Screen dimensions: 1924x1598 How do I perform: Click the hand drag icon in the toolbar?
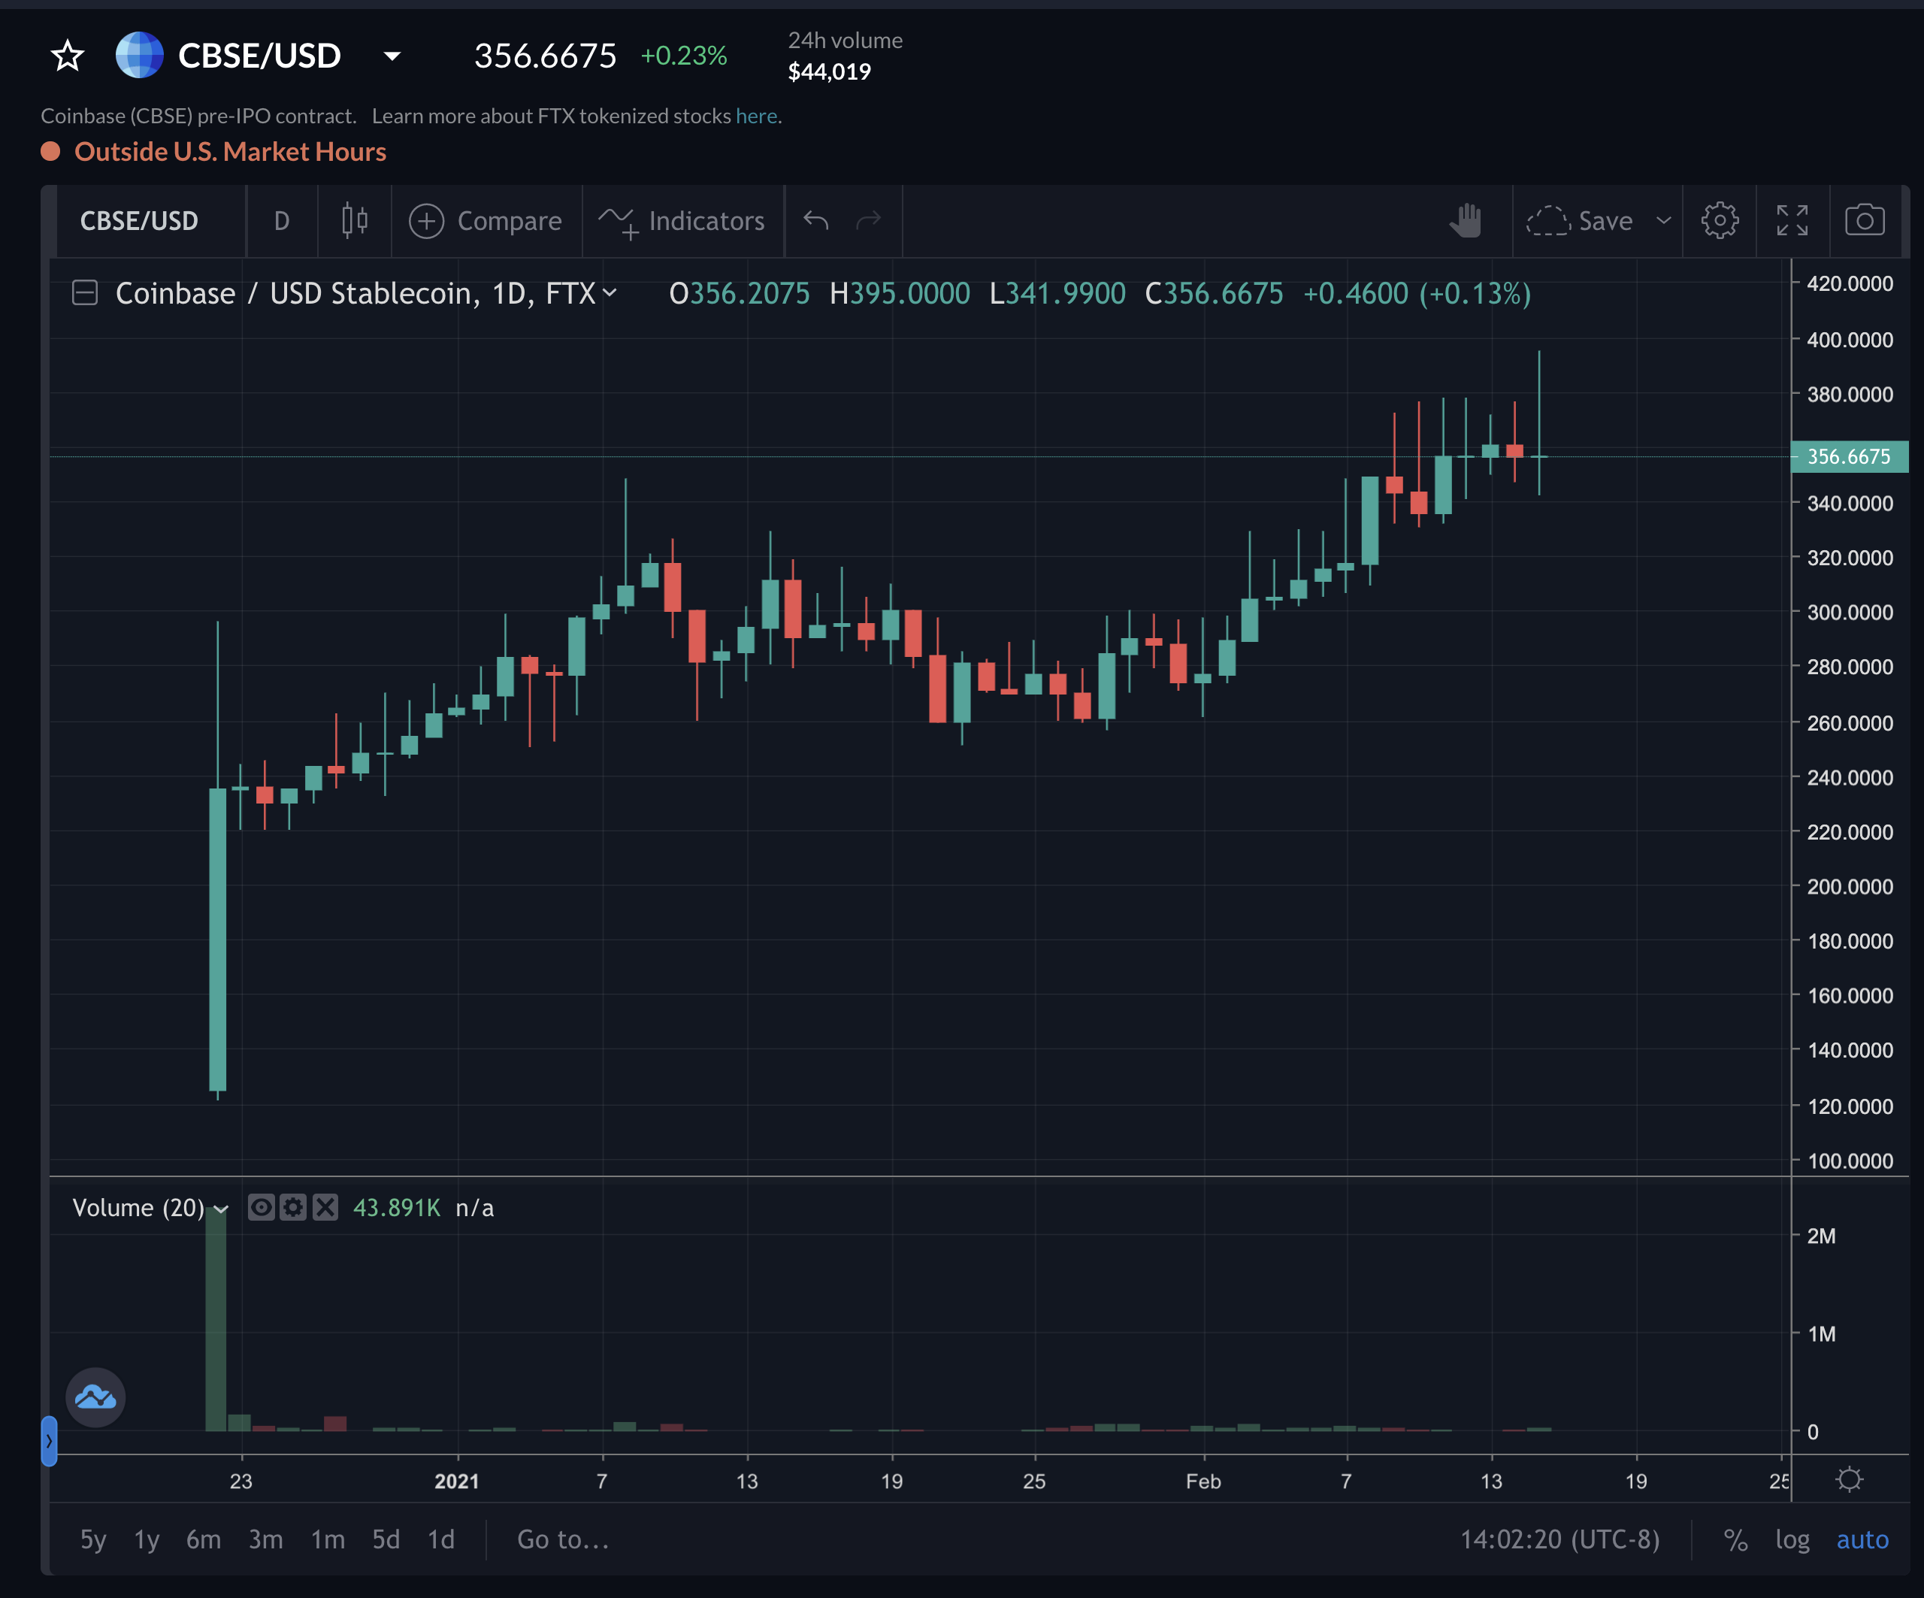click(1466, 221)
